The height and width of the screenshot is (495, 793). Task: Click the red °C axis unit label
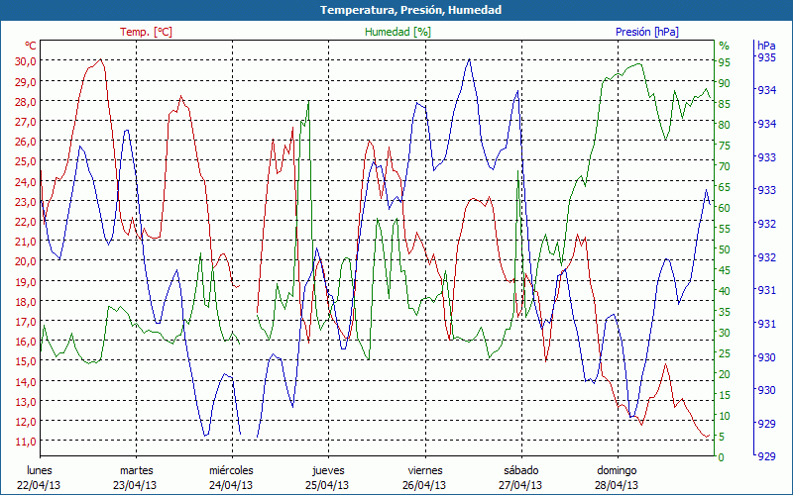[x=31, y=46]
